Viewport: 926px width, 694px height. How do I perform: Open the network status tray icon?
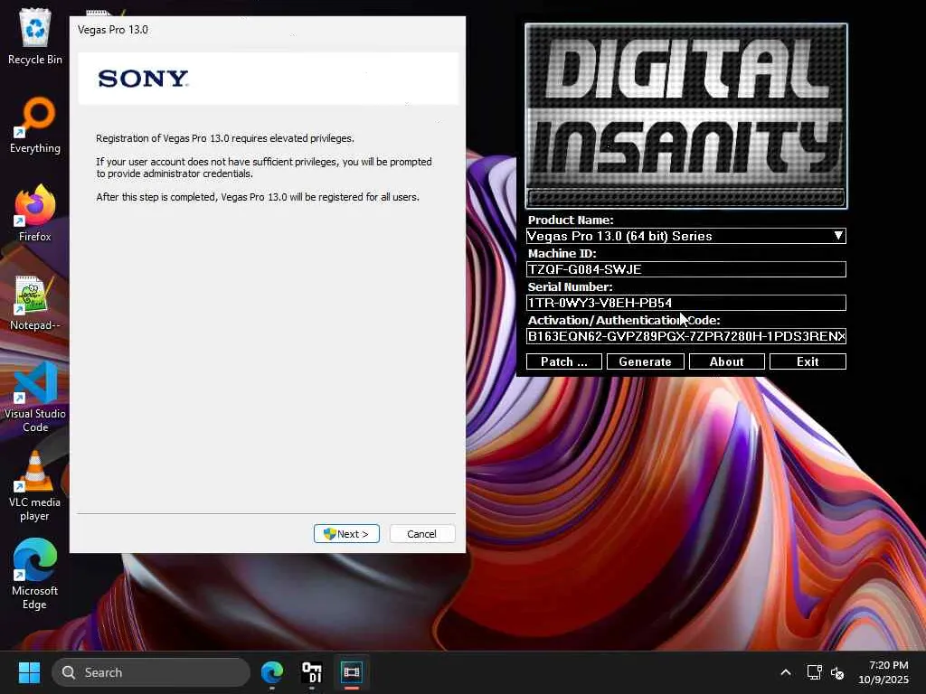click(815, 672)
